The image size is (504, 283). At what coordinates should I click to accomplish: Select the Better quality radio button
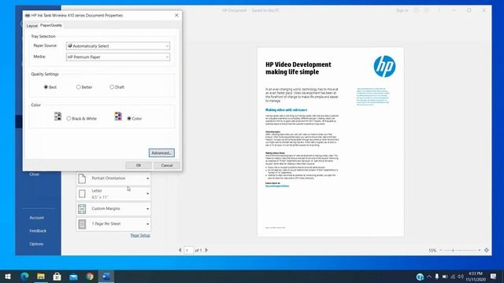point(79,87)
